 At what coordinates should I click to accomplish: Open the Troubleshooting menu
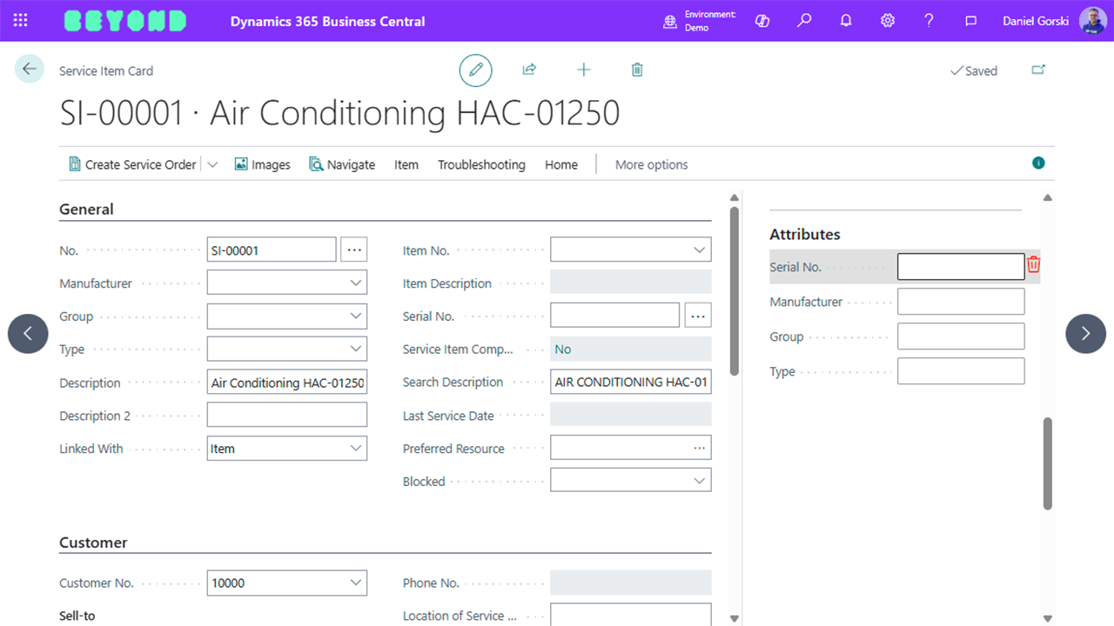[481, 164]
